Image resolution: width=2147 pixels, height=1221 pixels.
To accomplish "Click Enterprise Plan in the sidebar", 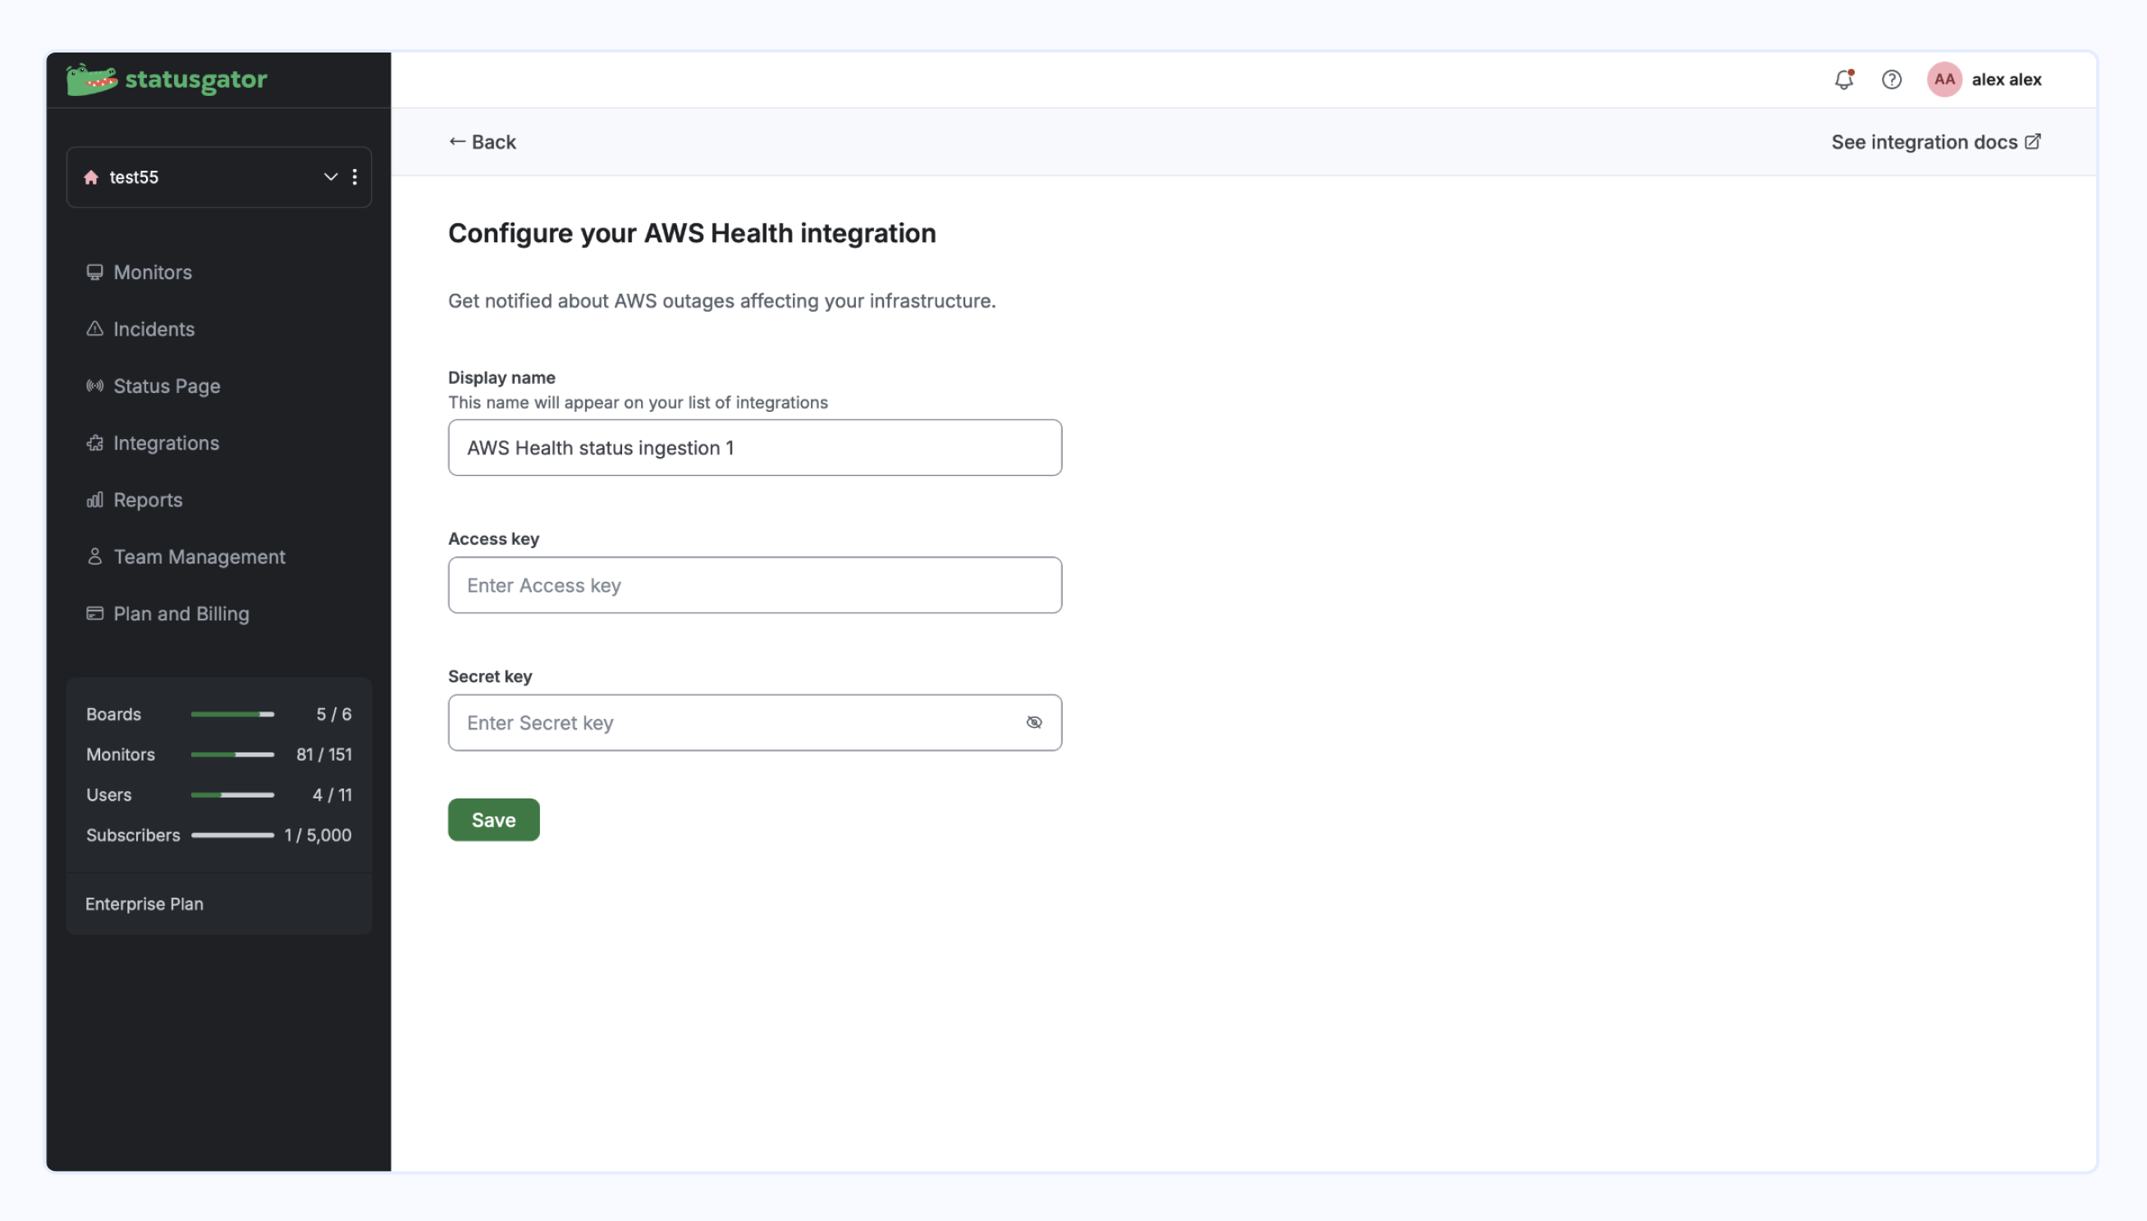I will tap(144, 904).
